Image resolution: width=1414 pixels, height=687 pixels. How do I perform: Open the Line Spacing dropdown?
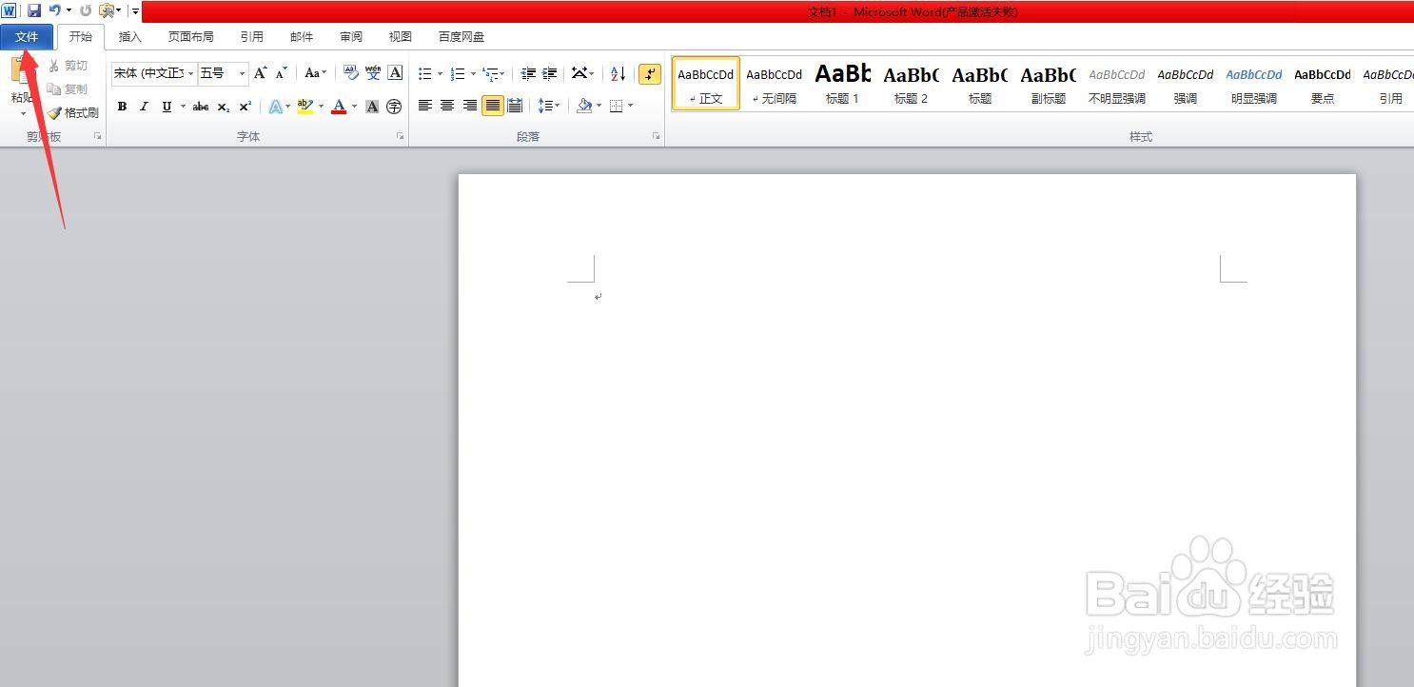coord(549,106)
